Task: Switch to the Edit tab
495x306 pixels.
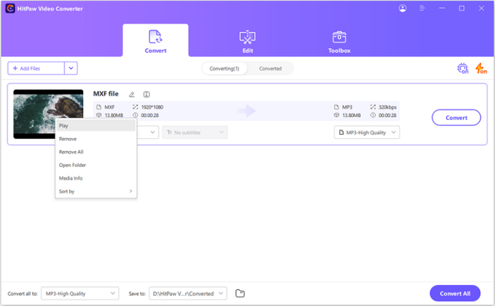Action: pyautogui.click(x=247, y=41)
